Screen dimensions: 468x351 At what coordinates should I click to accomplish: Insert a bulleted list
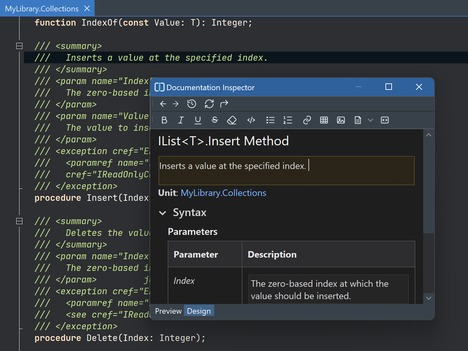[270, 120]
